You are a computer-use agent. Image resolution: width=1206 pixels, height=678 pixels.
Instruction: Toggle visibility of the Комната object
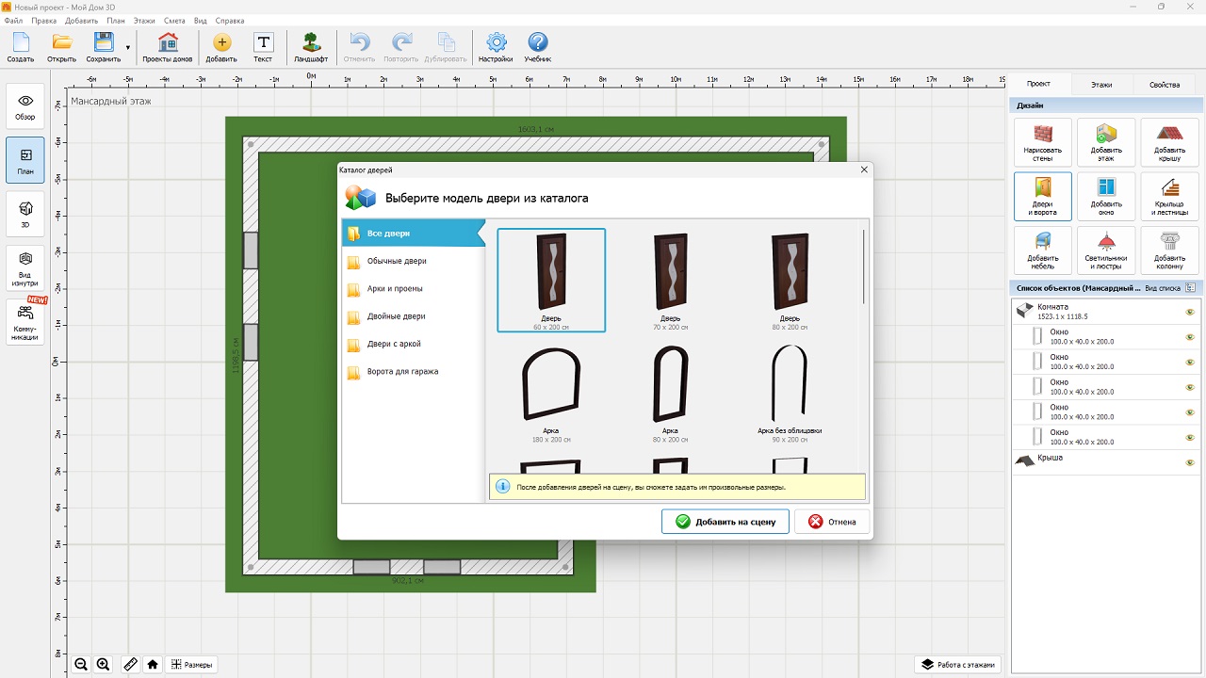point(1189,312)
